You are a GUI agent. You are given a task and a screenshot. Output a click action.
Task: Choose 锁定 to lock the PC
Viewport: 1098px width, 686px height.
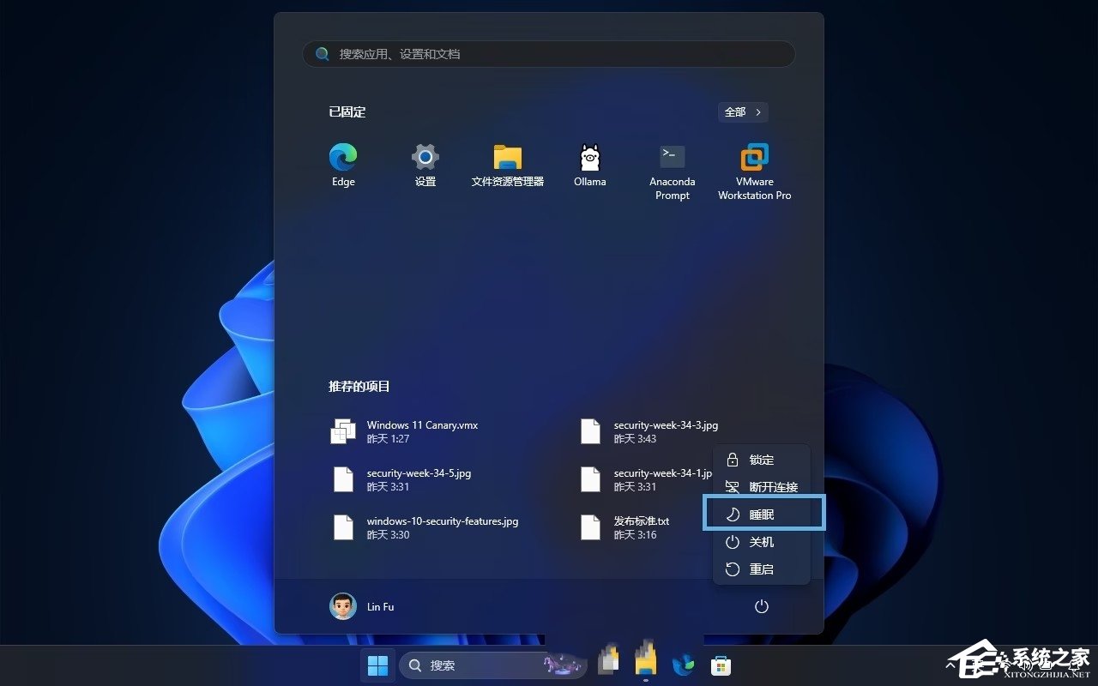point(762,460)
